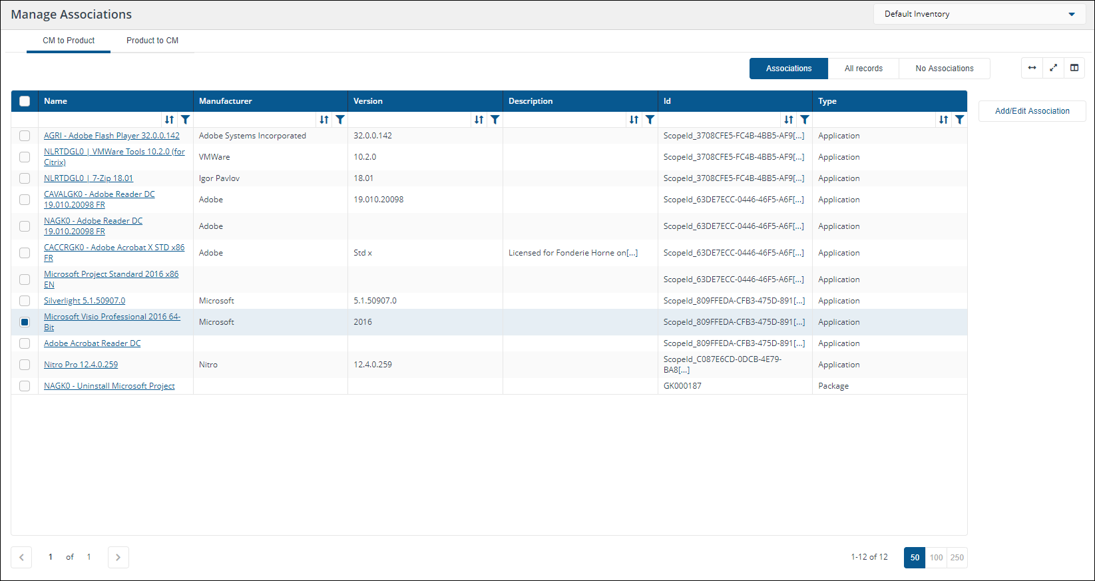Switch to the Product to CM tab
Screen dimensions: 1095x581
click(152, 41)
